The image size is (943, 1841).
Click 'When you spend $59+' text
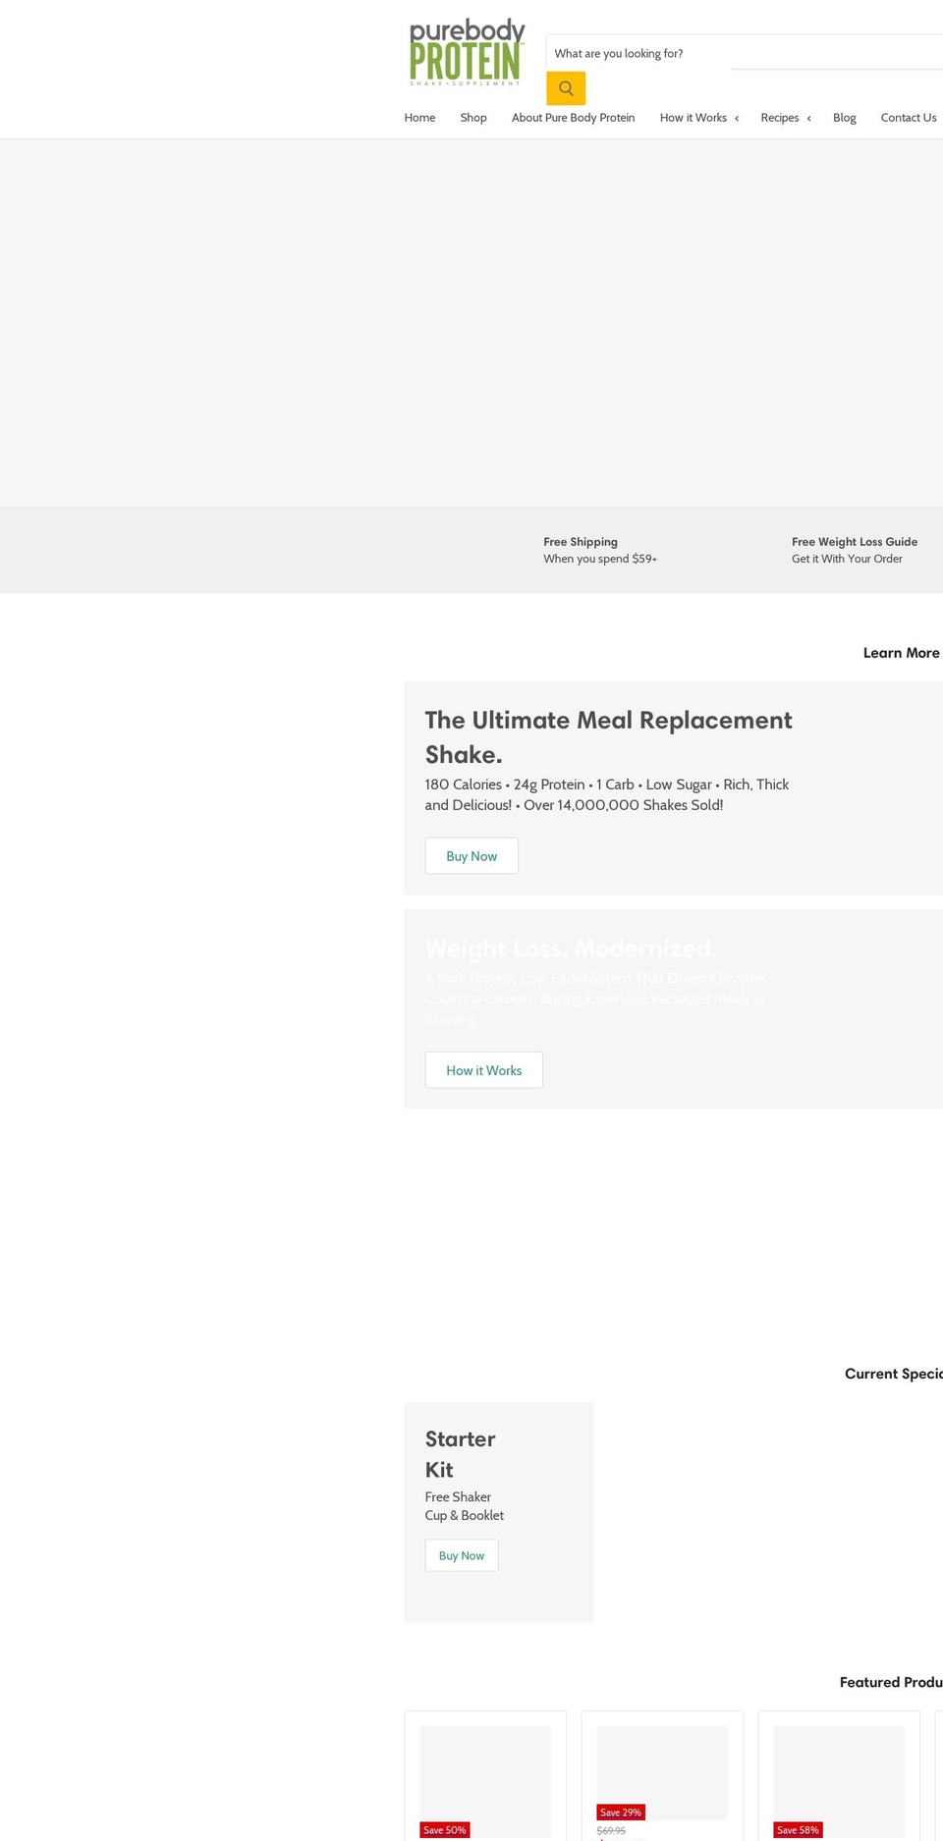pos(600,559)
